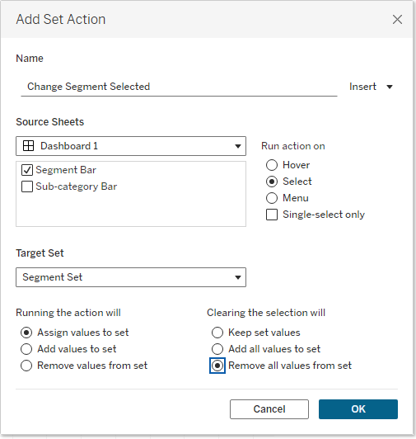Open the Insert dropdown menu
Screen dimensions: 416x439
pos(372,87)
